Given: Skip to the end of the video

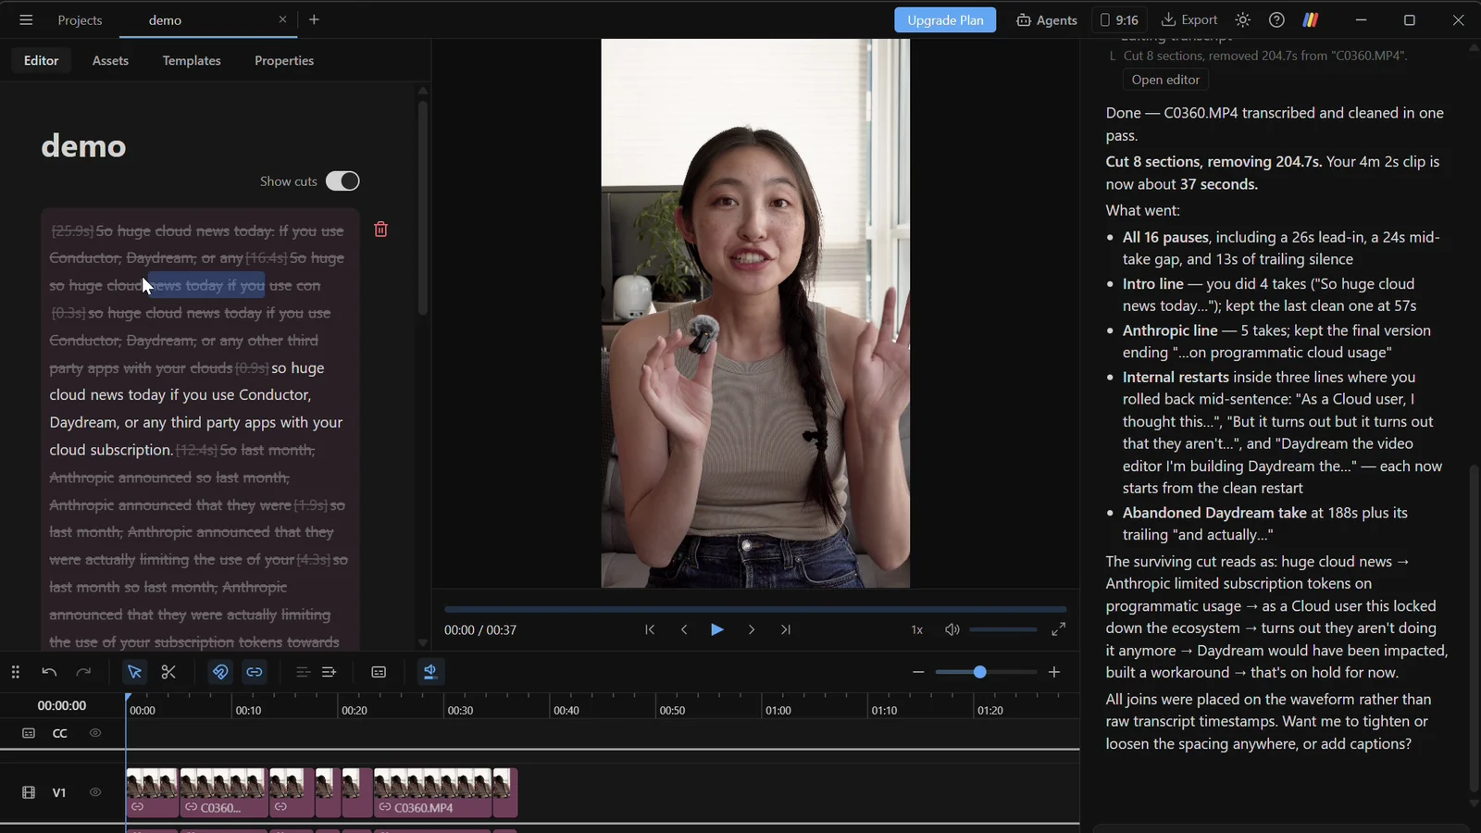Looking at the screenshot, I should (785, 629).
